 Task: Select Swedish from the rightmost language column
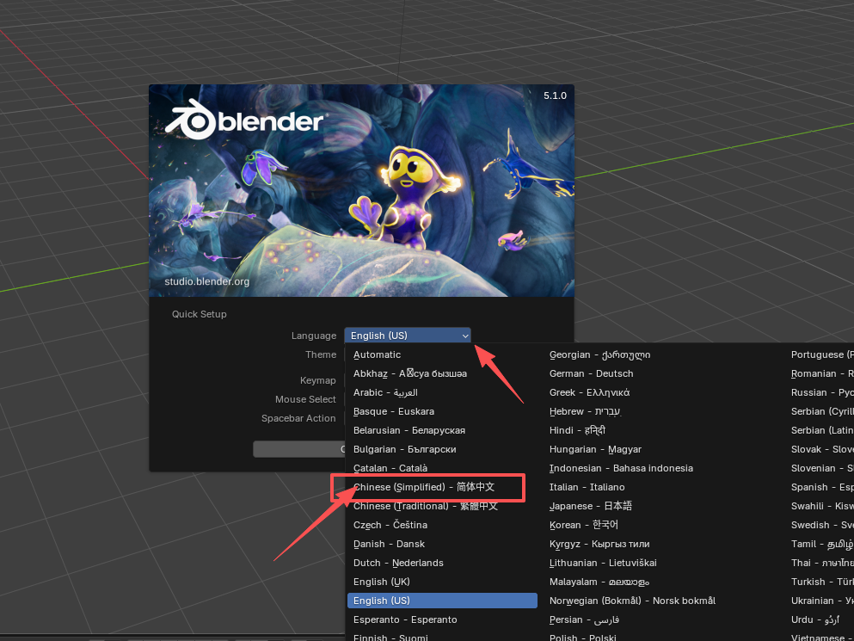(x=817, y=525)
